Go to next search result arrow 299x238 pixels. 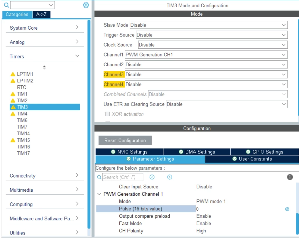[x=170, y=177]
